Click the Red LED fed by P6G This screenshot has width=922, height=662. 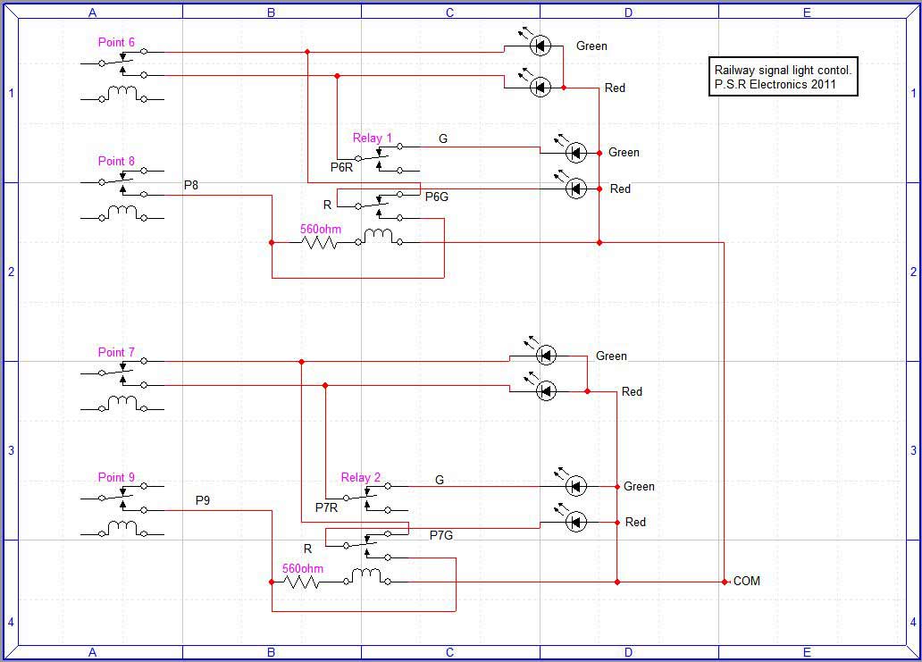coord(576,189)
